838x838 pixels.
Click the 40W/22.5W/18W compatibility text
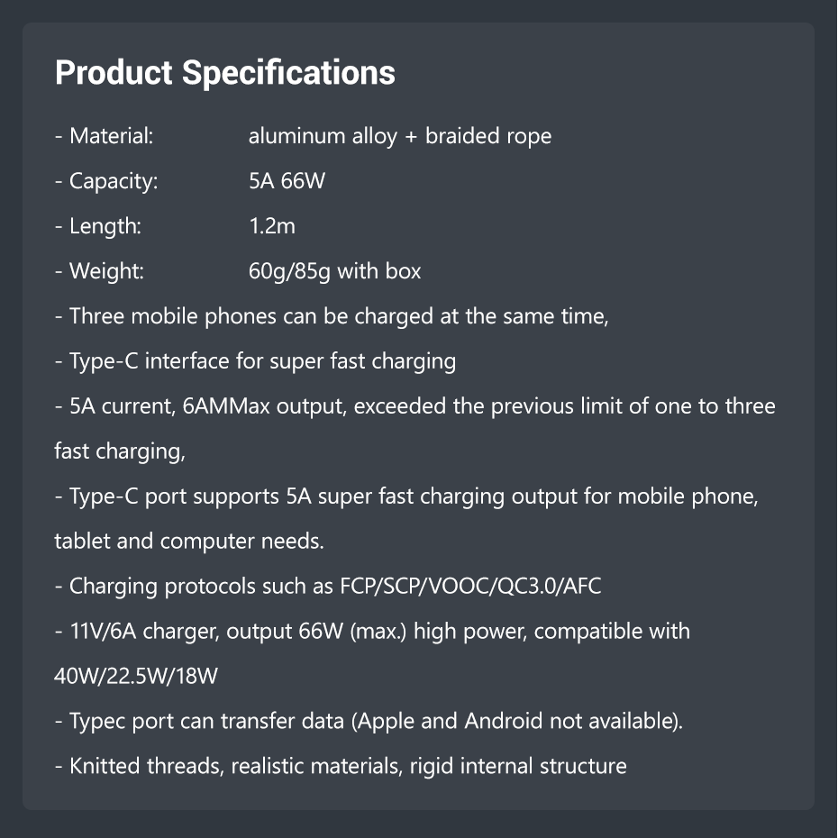(136, 677)
